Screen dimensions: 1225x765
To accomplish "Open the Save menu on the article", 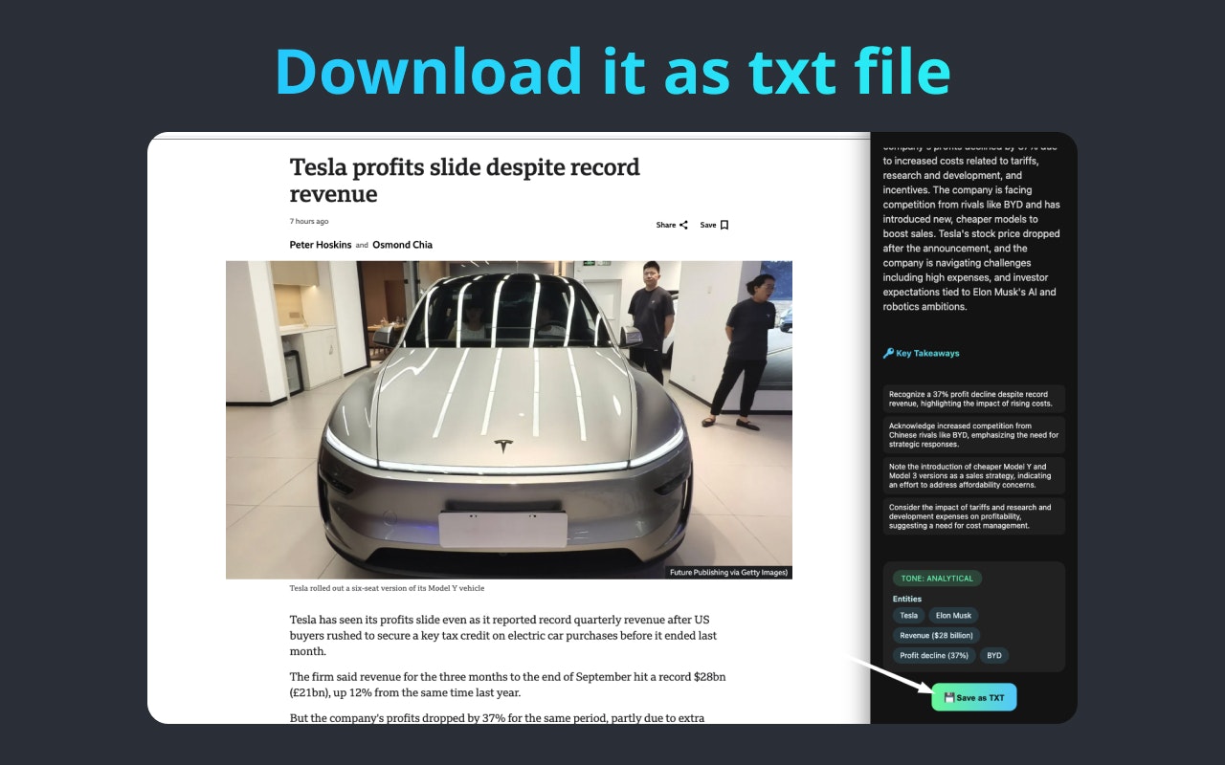I will pos(710,225).
